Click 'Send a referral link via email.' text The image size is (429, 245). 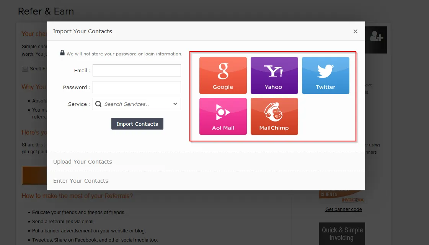tap(63, 222)
